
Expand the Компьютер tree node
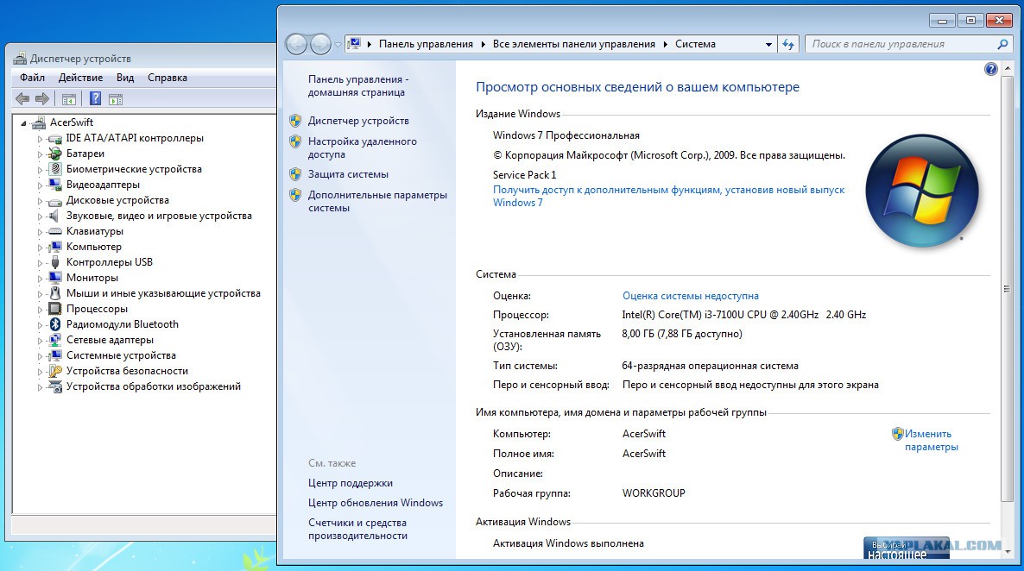click(x=40, y=248)
